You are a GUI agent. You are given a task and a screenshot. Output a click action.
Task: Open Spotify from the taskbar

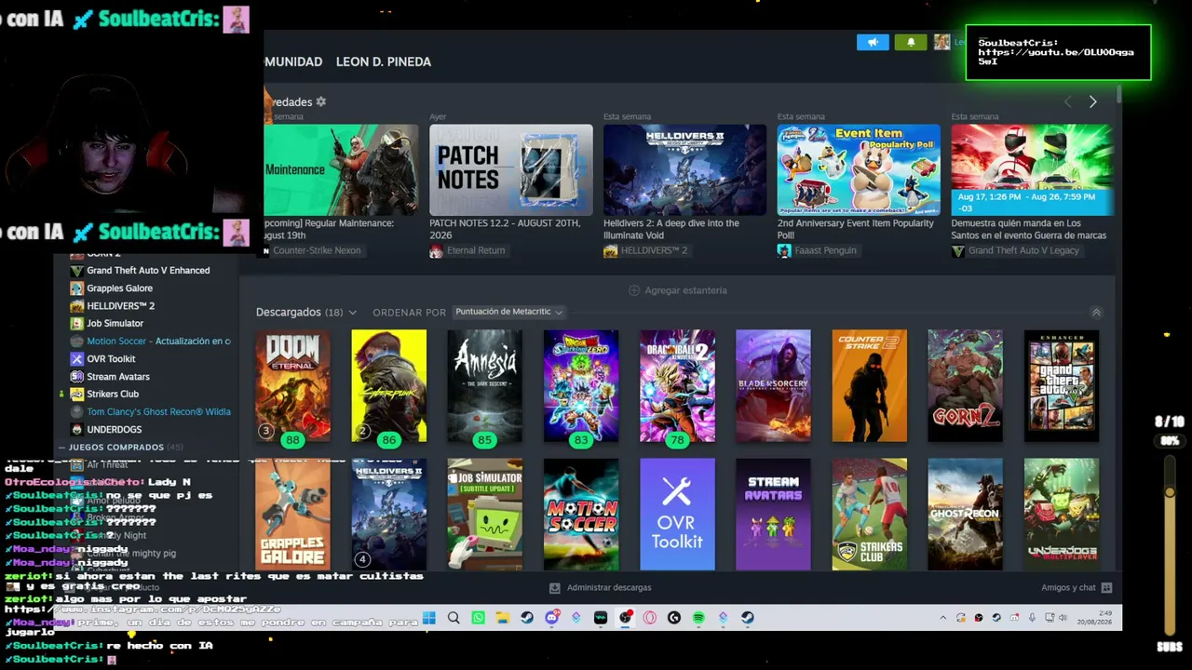click(698, 618)
